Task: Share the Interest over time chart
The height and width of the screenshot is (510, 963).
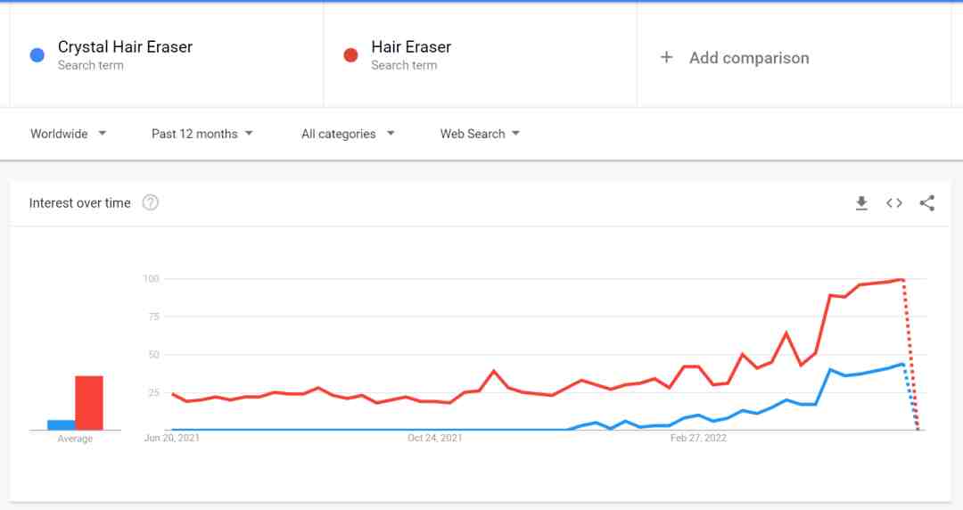Action: tap(926, 203)
